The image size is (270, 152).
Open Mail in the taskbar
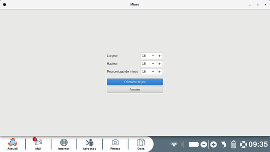pos(38,144)
